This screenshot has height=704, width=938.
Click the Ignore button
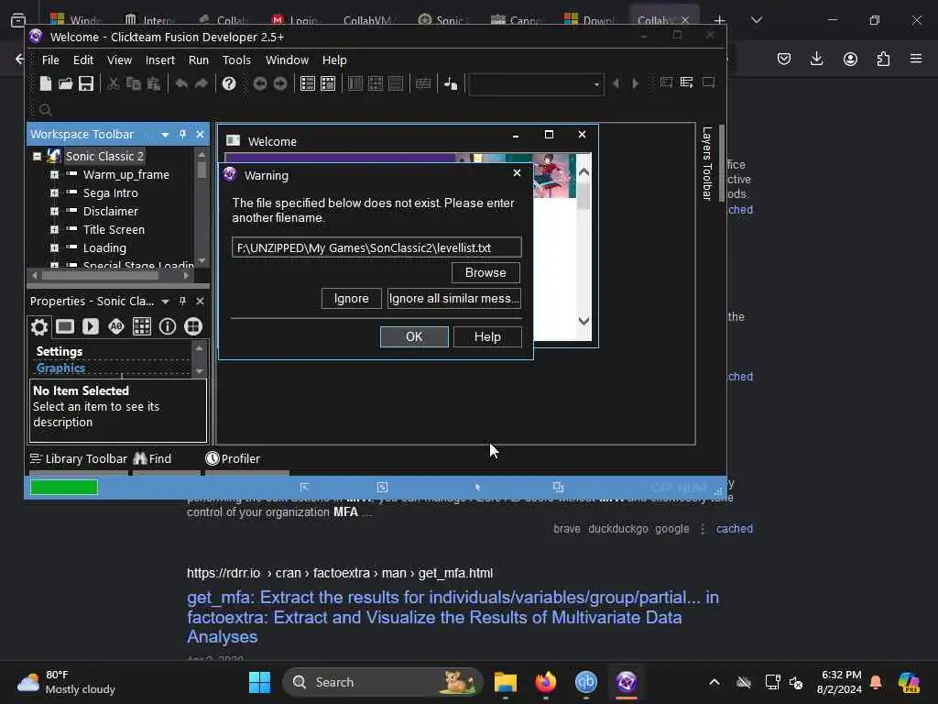click(x=351, y=298)
